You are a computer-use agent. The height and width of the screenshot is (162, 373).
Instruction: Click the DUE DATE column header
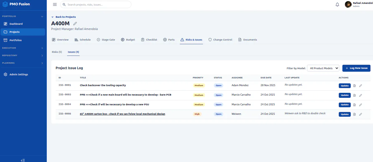(x=266, y=78)
